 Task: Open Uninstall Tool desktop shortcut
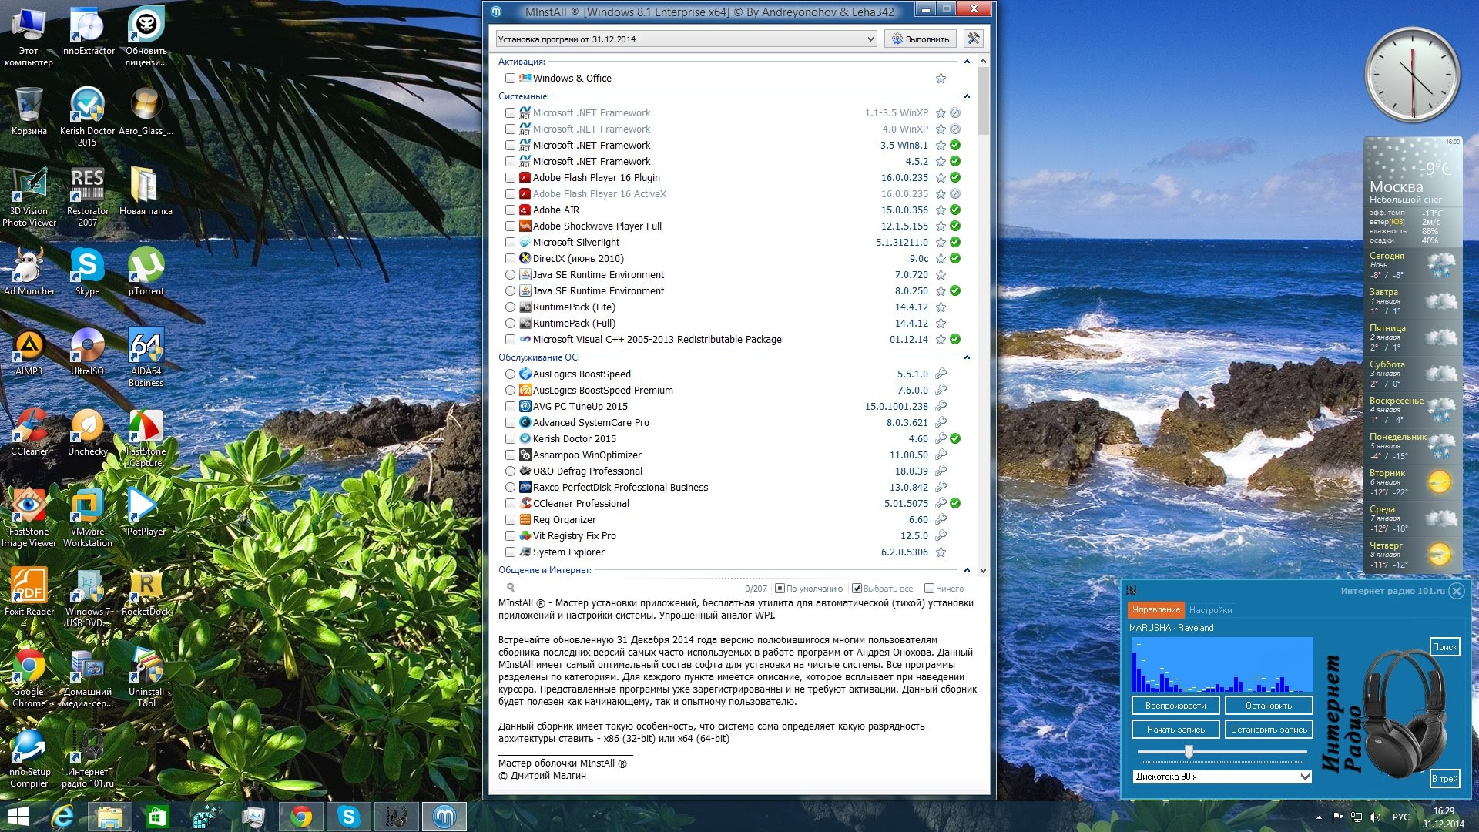146,678
